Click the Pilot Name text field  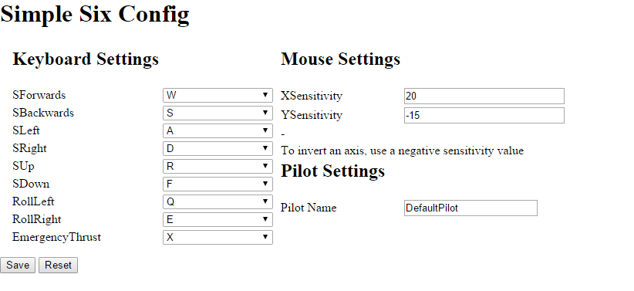coord(470,208)
